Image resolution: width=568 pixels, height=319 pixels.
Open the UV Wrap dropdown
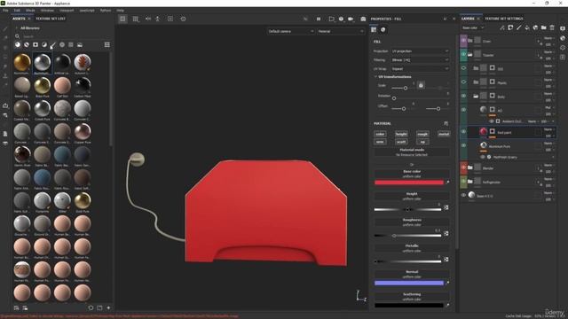pos(420,69)
